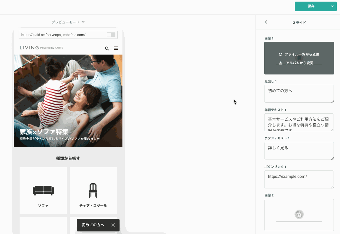Edit the 詳細テキスト 1 text area
Viewport: 340px width, 234px height.
[299, 122]
